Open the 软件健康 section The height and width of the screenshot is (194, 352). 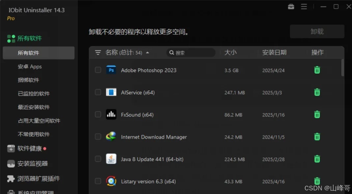pos(30,148)
